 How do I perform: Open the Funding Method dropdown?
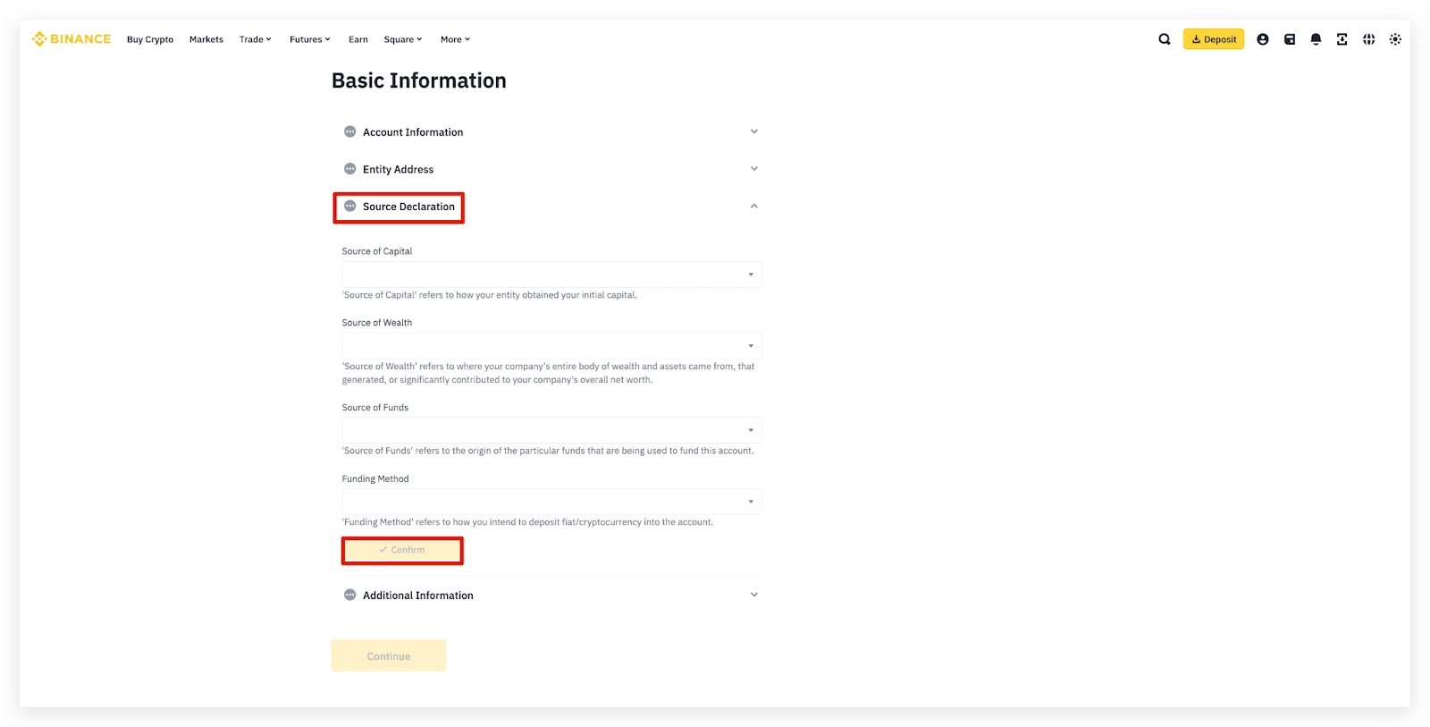pos(551,502)
